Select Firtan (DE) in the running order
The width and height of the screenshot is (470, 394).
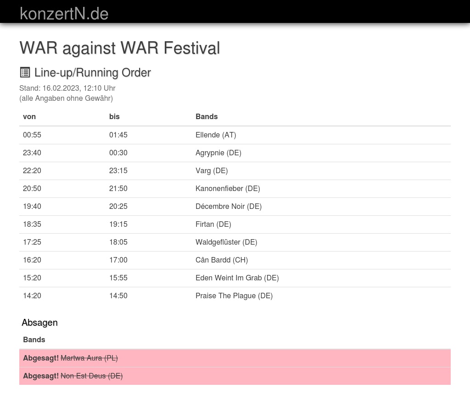pos(213,224)
